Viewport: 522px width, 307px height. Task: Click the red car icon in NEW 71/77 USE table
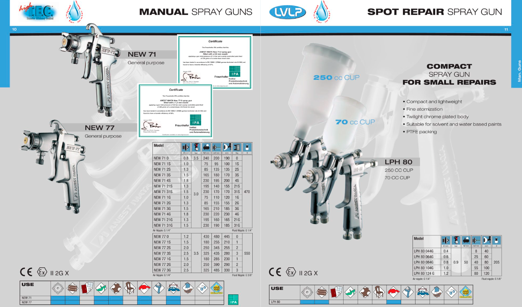144,288
